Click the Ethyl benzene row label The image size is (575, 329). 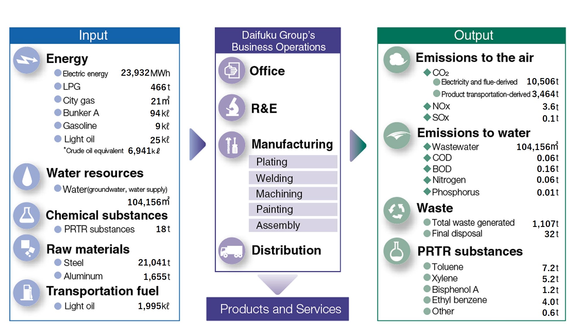click(459, 300)
